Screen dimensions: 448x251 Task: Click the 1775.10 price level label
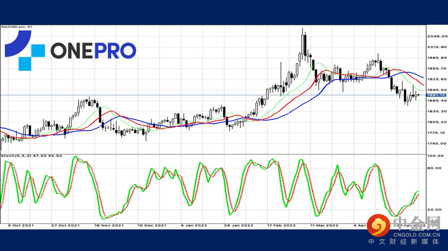[x=437, y=133]
